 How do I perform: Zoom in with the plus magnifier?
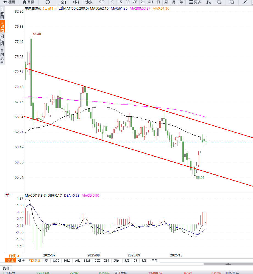pyautogui.click(x=232, y=2)
